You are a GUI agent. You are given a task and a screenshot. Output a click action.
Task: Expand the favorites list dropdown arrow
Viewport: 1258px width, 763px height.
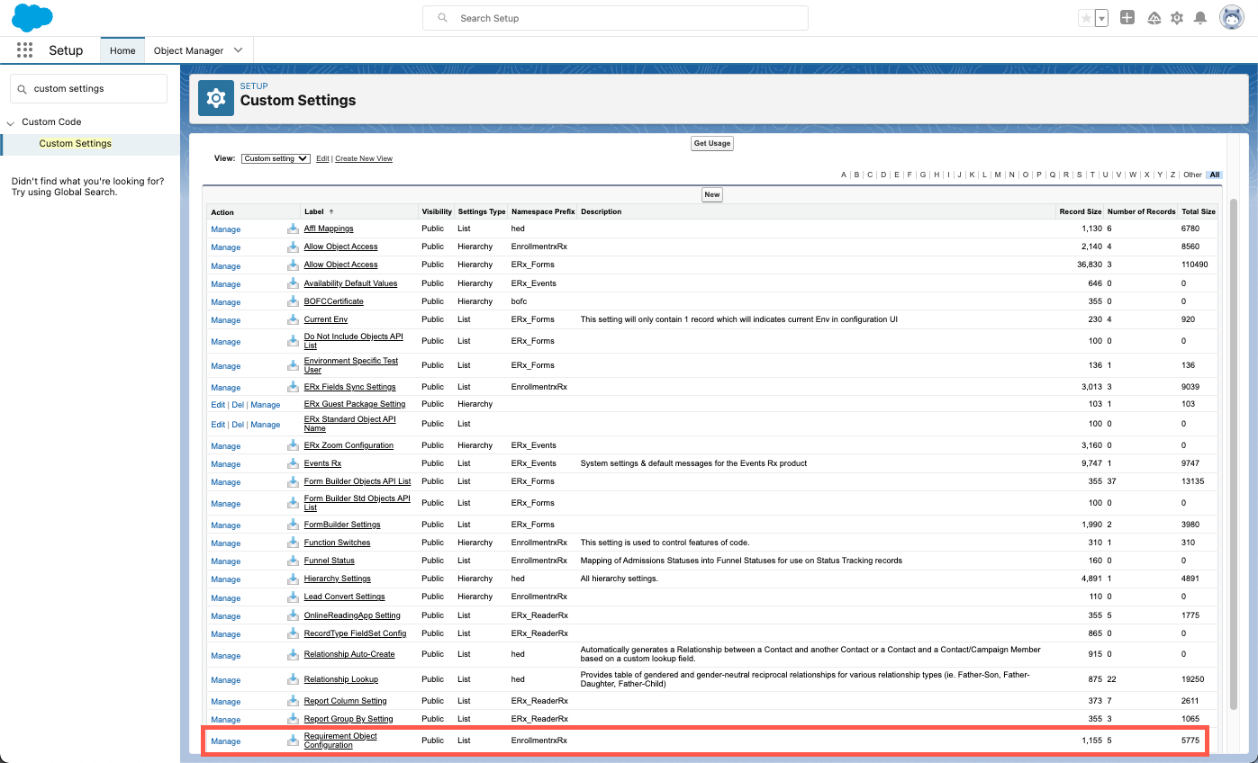(1101, 18)
